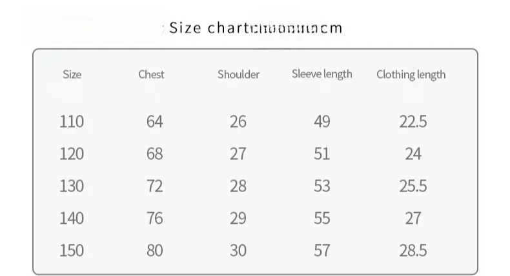Click size 110 row label

(72, 122)
